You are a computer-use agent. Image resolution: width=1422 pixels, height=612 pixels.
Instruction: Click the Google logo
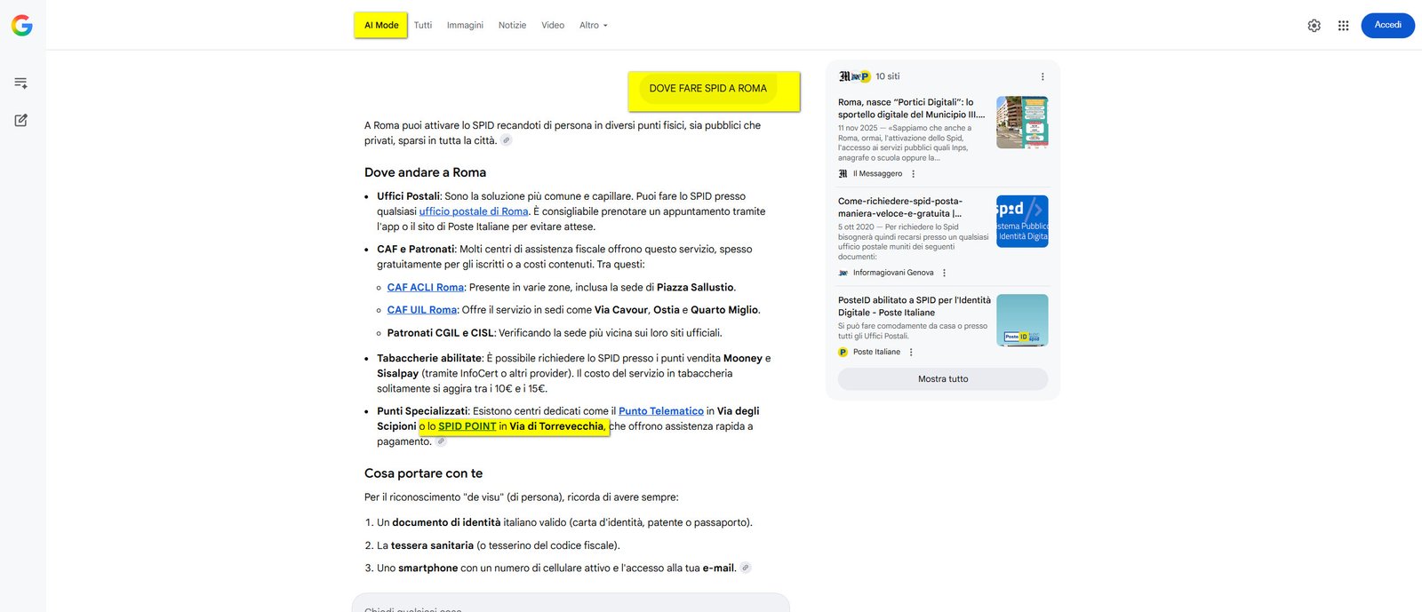click(x=22, y=26)
